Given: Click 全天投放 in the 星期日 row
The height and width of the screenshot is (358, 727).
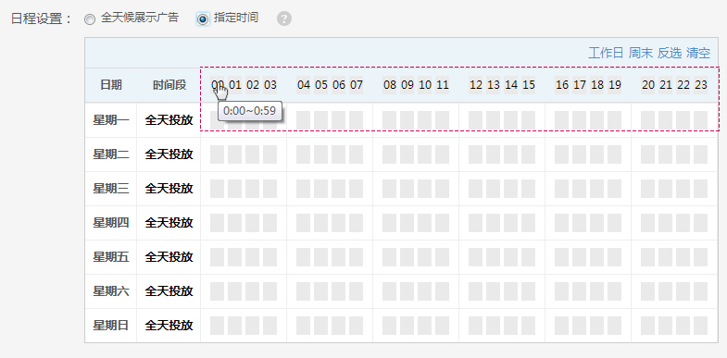Looking at the screenshot, I should click(169, 326).
